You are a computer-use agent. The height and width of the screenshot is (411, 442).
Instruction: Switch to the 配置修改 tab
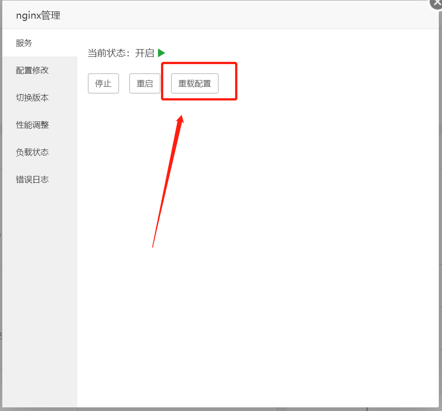click(40, 70)
